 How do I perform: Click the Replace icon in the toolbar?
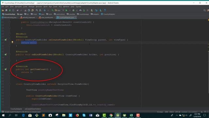pos(40,10)
